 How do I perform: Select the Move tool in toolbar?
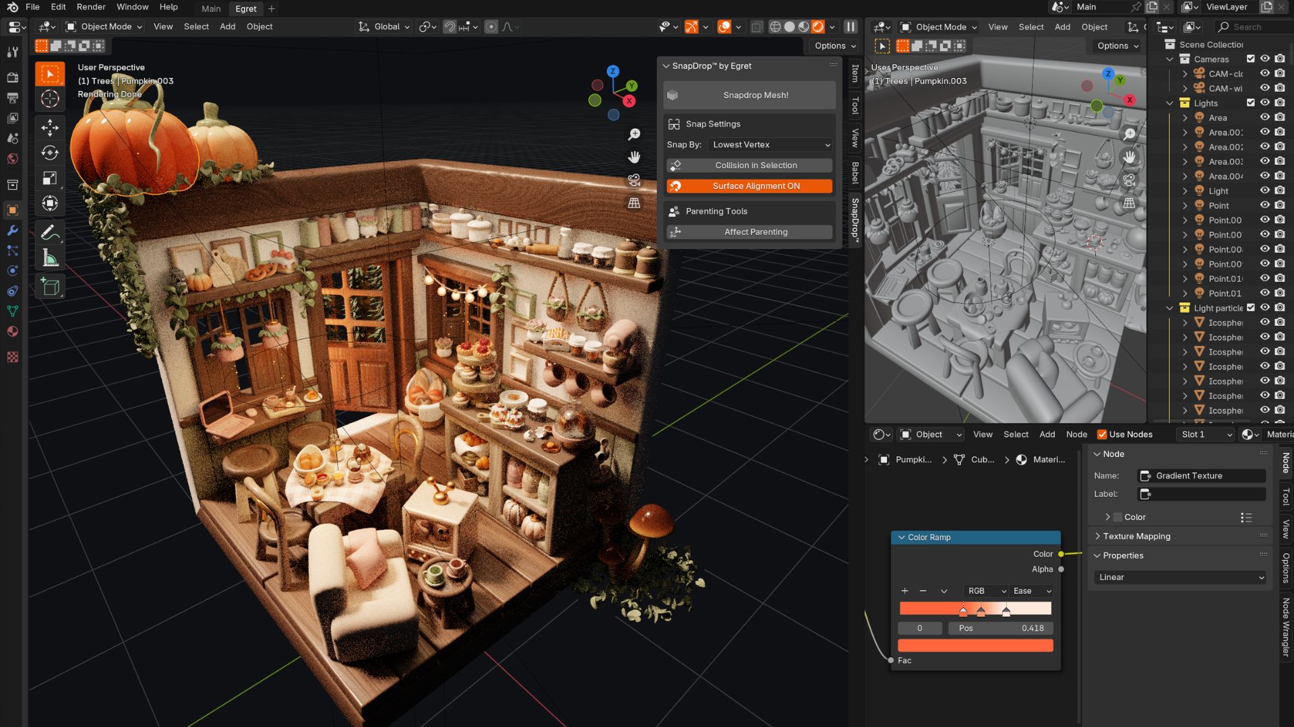pos(50,127)
